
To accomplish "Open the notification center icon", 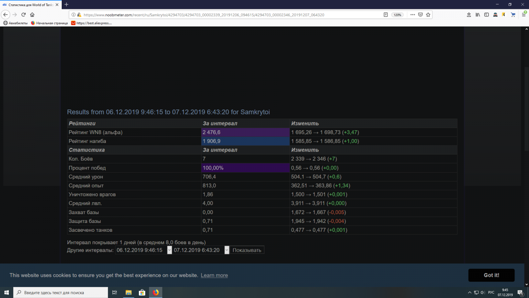I will click(x=522, y=292).
